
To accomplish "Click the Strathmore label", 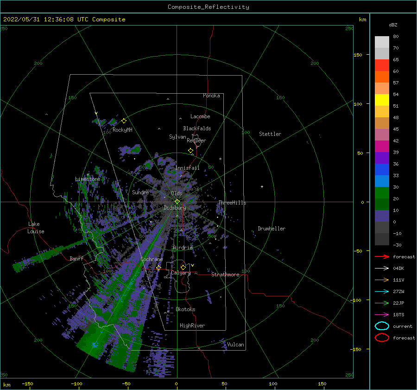I will tap(225, 275).
